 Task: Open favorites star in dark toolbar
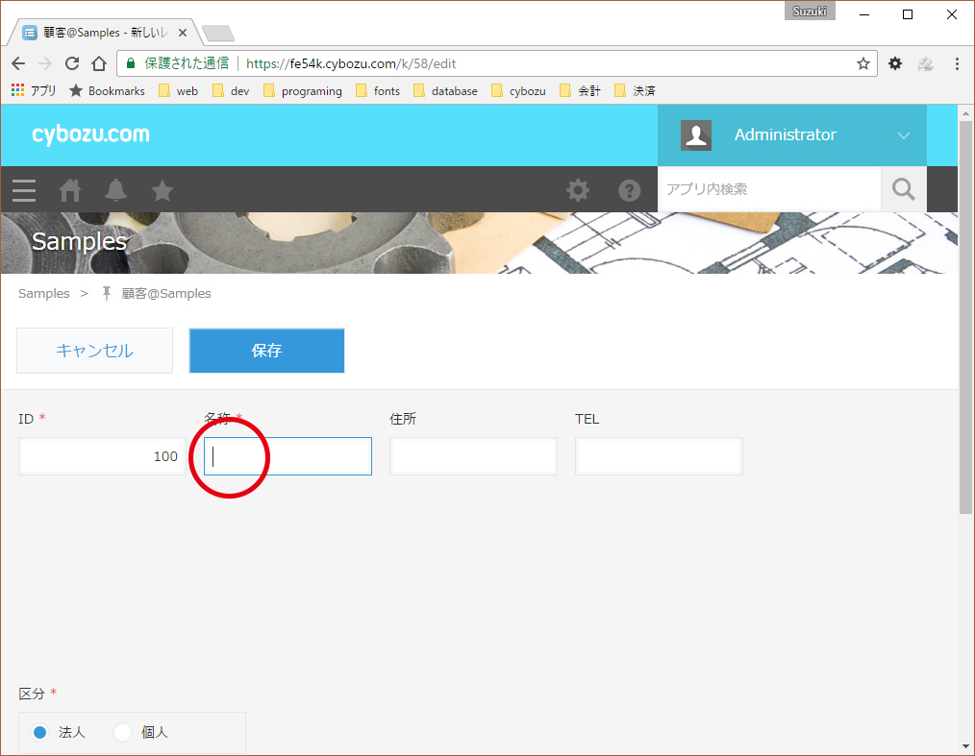coord(162,190)
